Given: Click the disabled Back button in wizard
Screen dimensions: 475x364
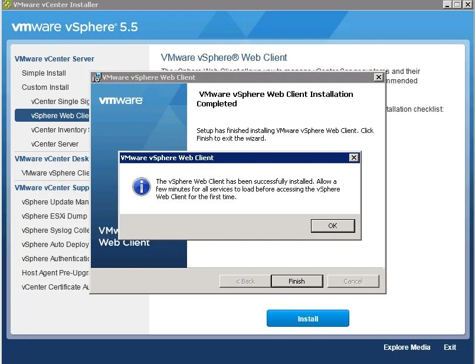Looking at the screenshot, I should pos(245,281).
